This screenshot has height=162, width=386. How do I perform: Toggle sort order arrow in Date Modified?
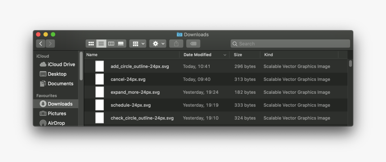click(224, 55)
